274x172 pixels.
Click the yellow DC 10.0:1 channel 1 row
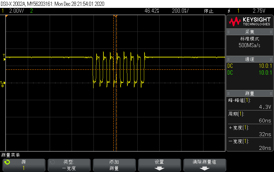point(250,66)
